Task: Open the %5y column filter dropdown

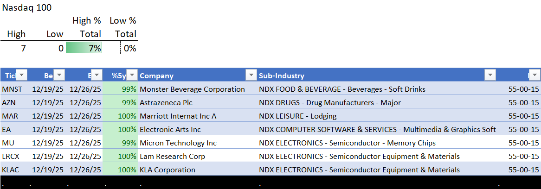Action: click(133, 76)
